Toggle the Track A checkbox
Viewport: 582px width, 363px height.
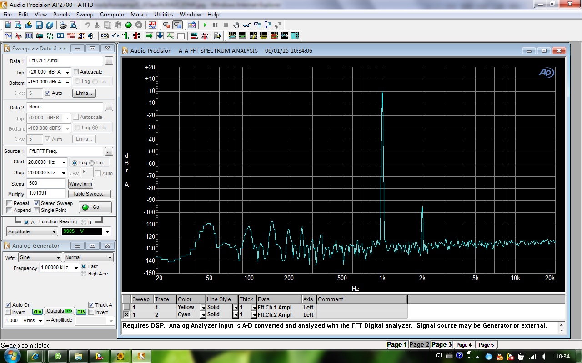(x=91, y=305)
